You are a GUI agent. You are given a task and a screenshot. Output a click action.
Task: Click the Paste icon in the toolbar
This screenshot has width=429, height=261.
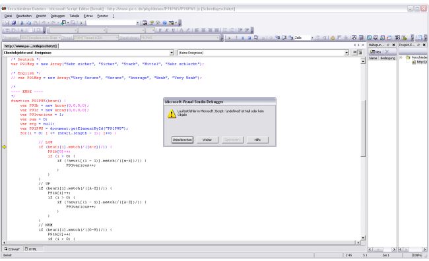coord(36,23)
